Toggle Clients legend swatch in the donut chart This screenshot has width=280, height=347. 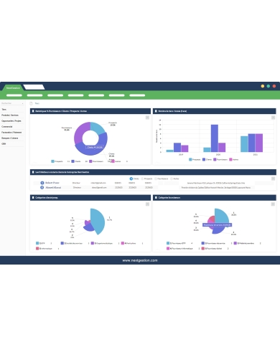[x=73, y=161]
